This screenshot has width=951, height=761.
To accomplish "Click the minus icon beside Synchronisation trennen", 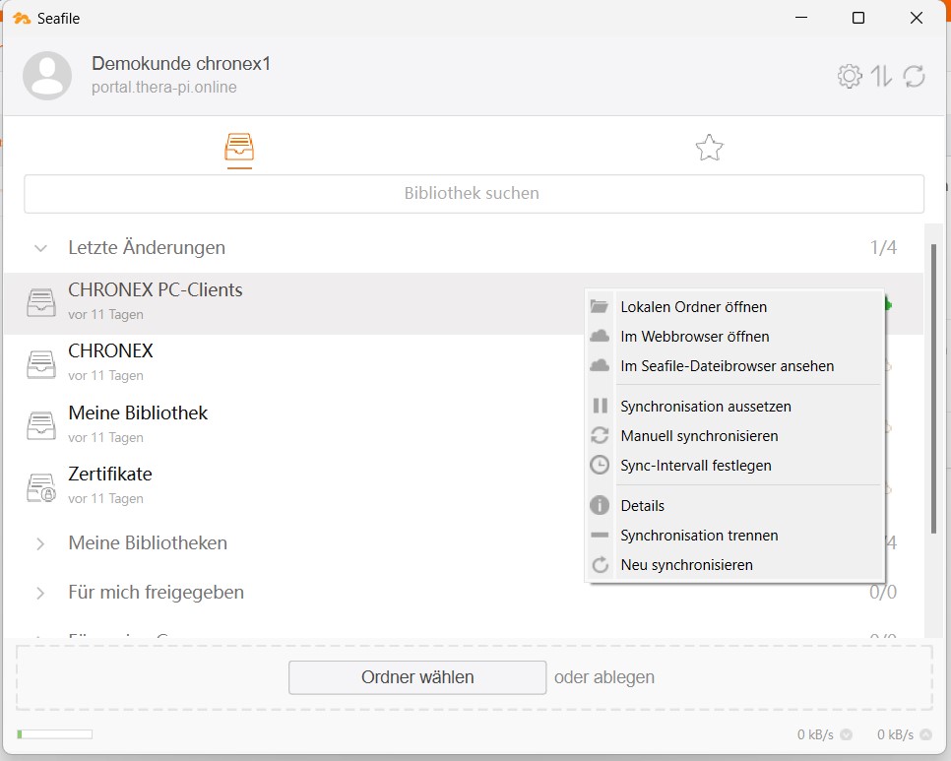I will pyautogui.click(x=600, y=535).
